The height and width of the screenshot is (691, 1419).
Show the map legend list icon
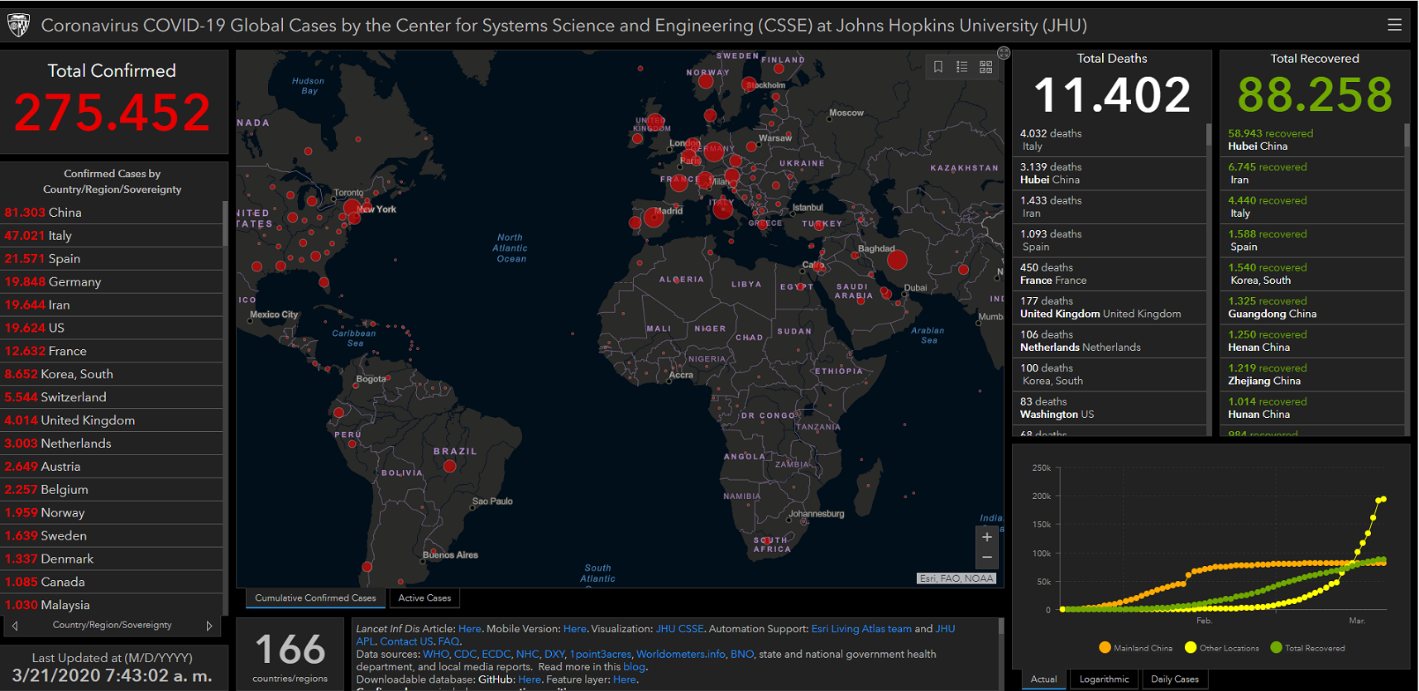pos(961,67)
